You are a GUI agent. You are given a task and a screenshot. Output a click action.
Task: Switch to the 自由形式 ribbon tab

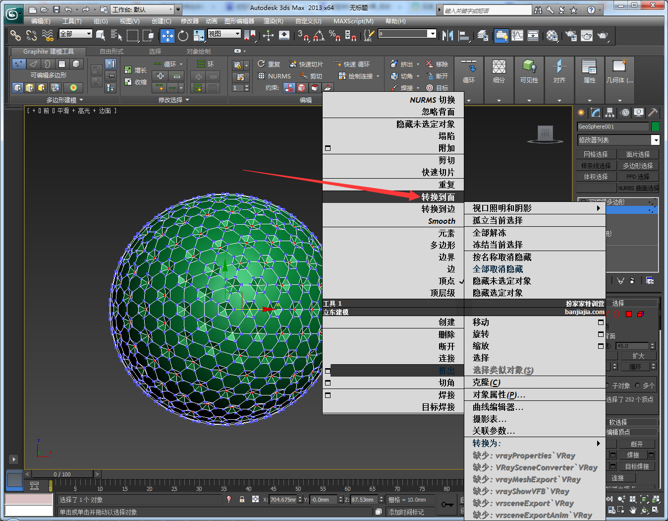tap(111, 52)
